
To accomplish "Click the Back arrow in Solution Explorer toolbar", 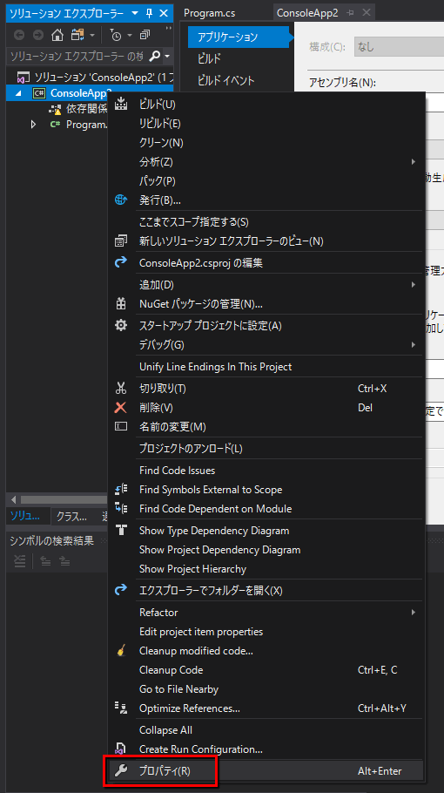I will coord(19,35).
